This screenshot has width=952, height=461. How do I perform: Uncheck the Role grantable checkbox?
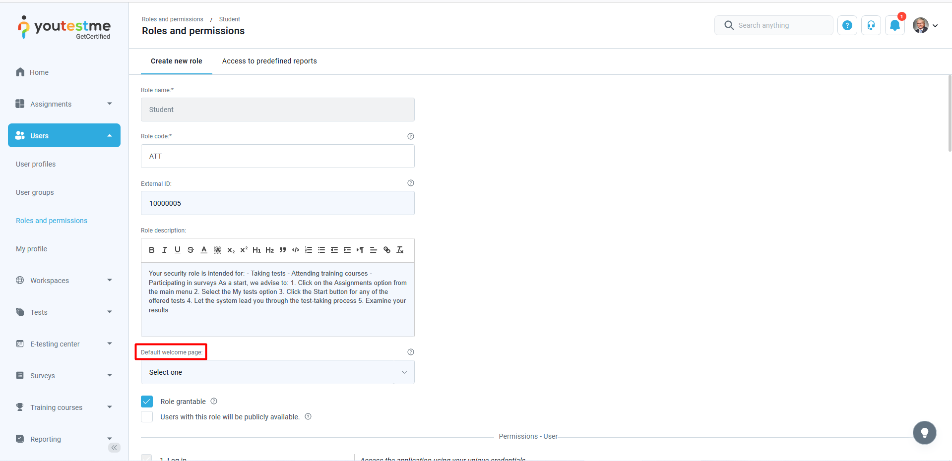pyautogui.click(x=147, y=402)
